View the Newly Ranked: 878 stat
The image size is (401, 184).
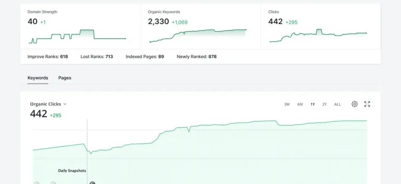pos(196,57)
